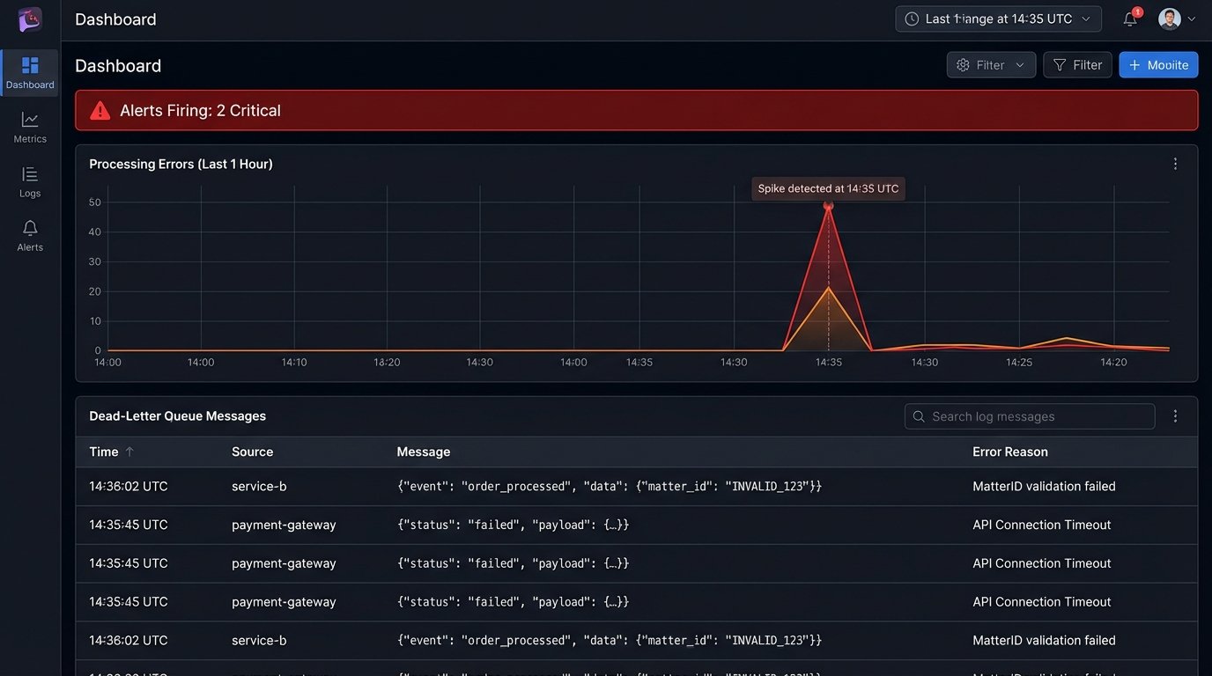Open the notifications bell
This screenshot has width=1212, height=676.
1129,18
